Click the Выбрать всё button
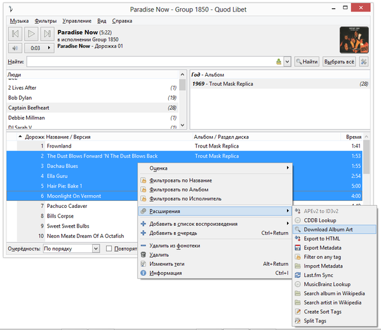This screenshot has width=381, height=330. coord(339,62)
